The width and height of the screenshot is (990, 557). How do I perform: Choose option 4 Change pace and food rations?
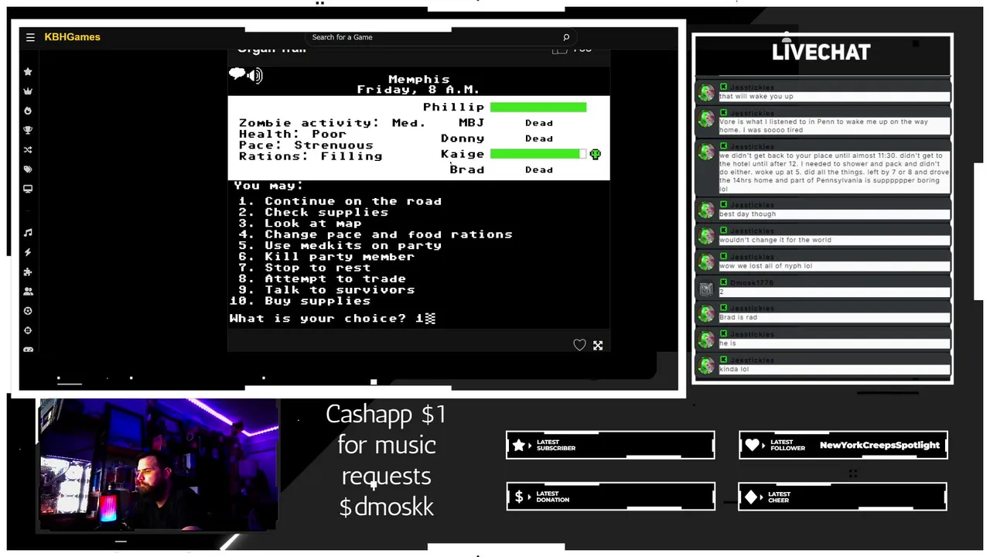click(x=375, y=234)
